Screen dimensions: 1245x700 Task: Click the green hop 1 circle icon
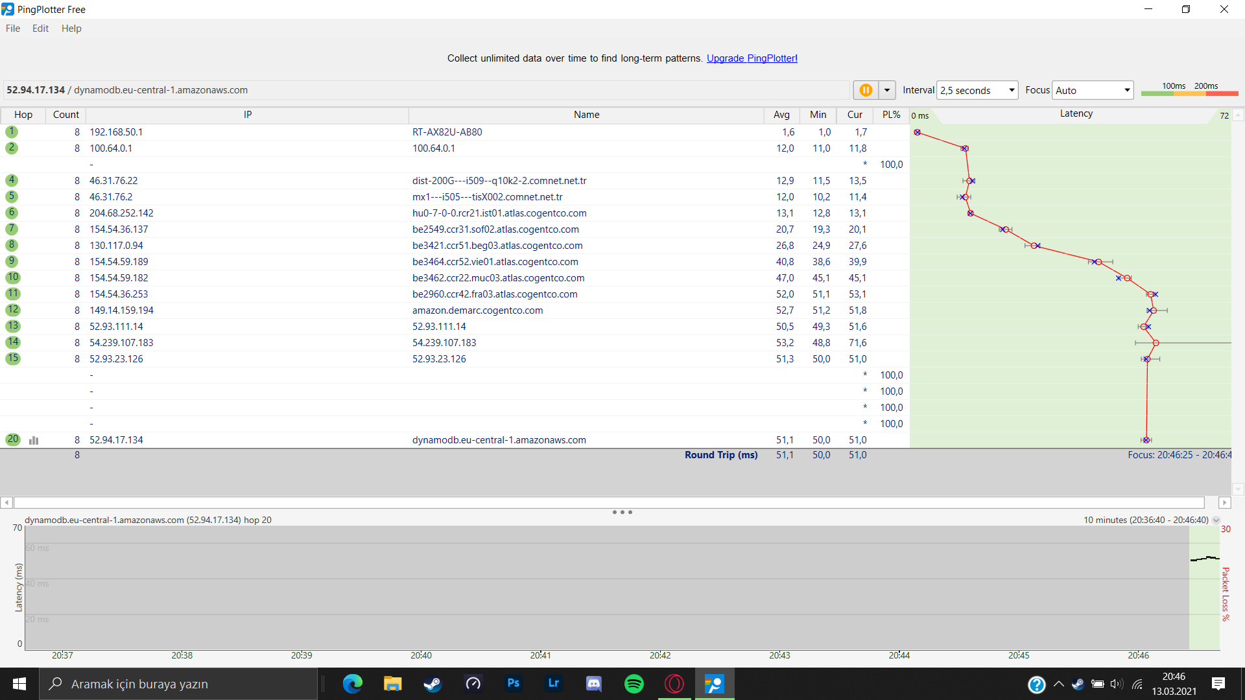pos(12,132)
